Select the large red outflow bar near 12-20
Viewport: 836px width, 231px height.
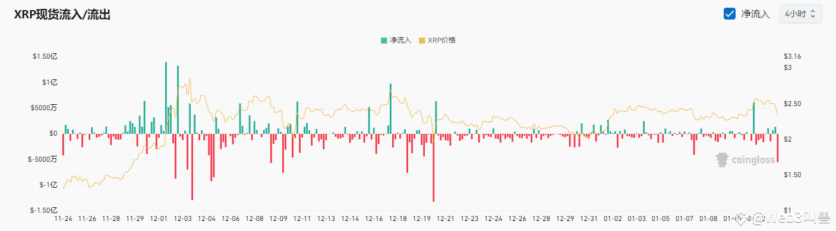tap(434, 168)
